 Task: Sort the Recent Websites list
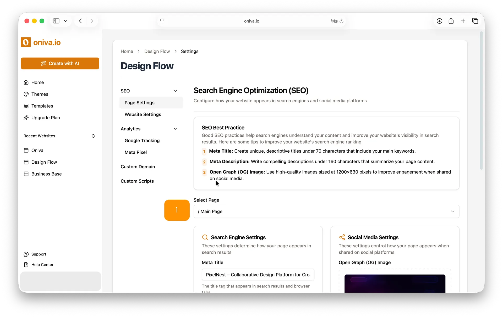pyautogui.click(x=93, y=136)
